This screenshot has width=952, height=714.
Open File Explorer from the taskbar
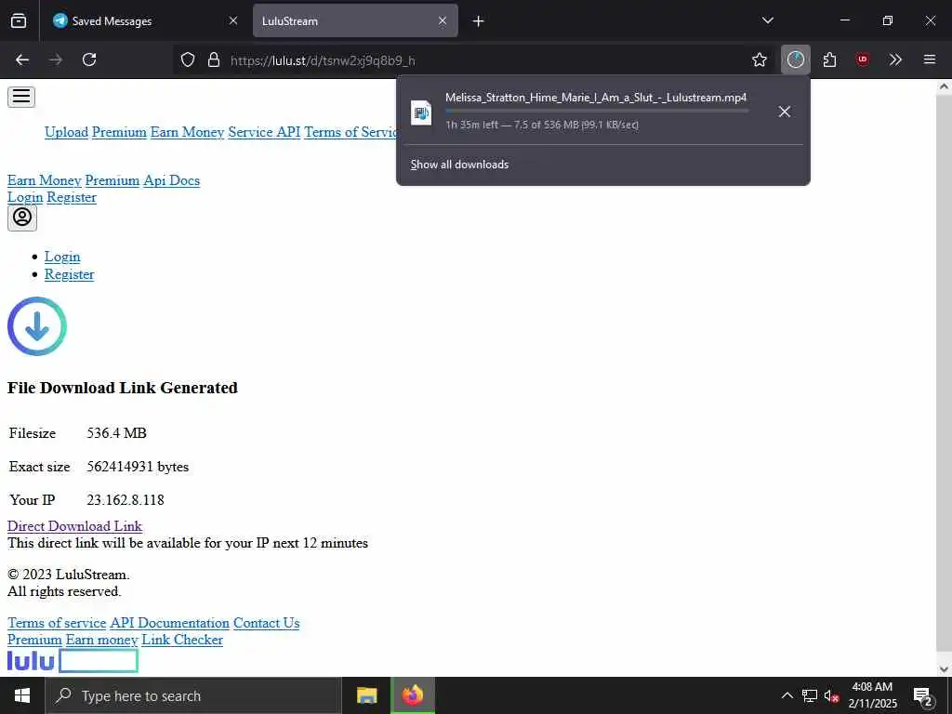[x=366, y=695]
